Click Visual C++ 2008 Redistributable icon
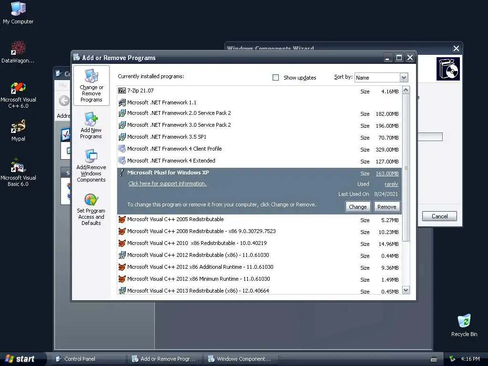This screenshot has width=488, height=366. coord(122,231)
